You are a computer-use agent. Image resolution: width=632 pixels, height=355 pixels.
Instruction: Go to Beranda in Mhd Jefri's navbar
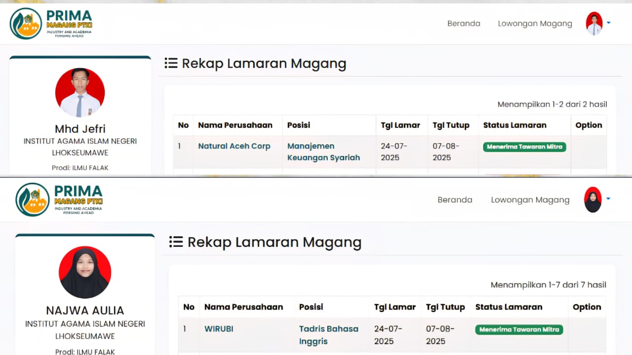click(x=464, y=23)
